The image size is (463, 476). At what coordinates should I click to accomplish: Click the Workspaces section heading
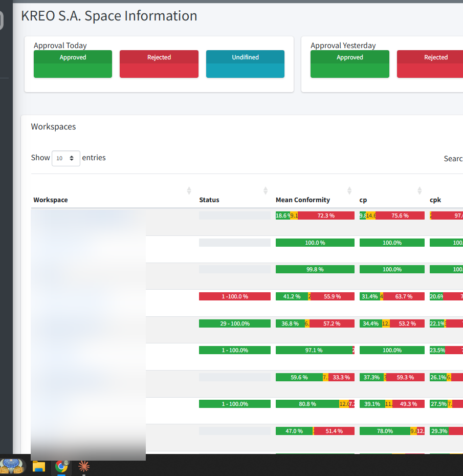[53, 127]
